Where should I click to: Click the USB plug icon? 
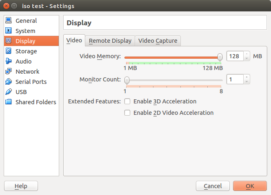[9, 92]
